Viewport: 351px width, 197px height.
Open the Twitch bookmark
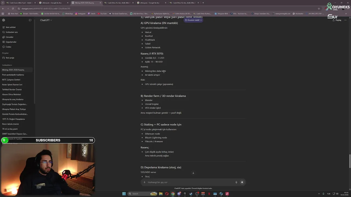coord(92,13)
